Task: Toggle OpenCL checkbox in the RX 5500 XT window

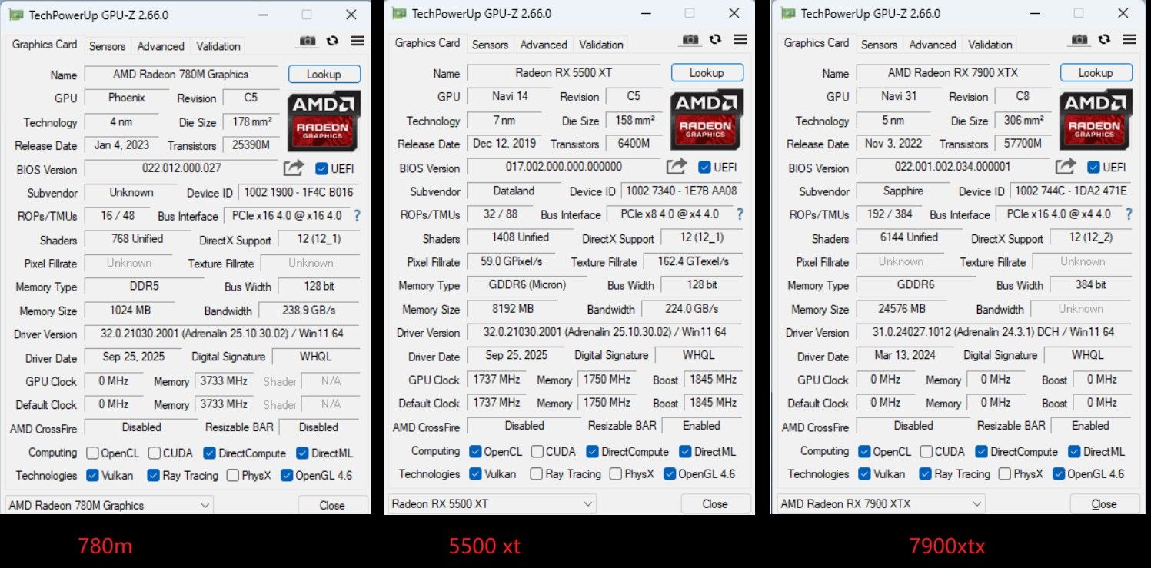Action: coord(476,452)
